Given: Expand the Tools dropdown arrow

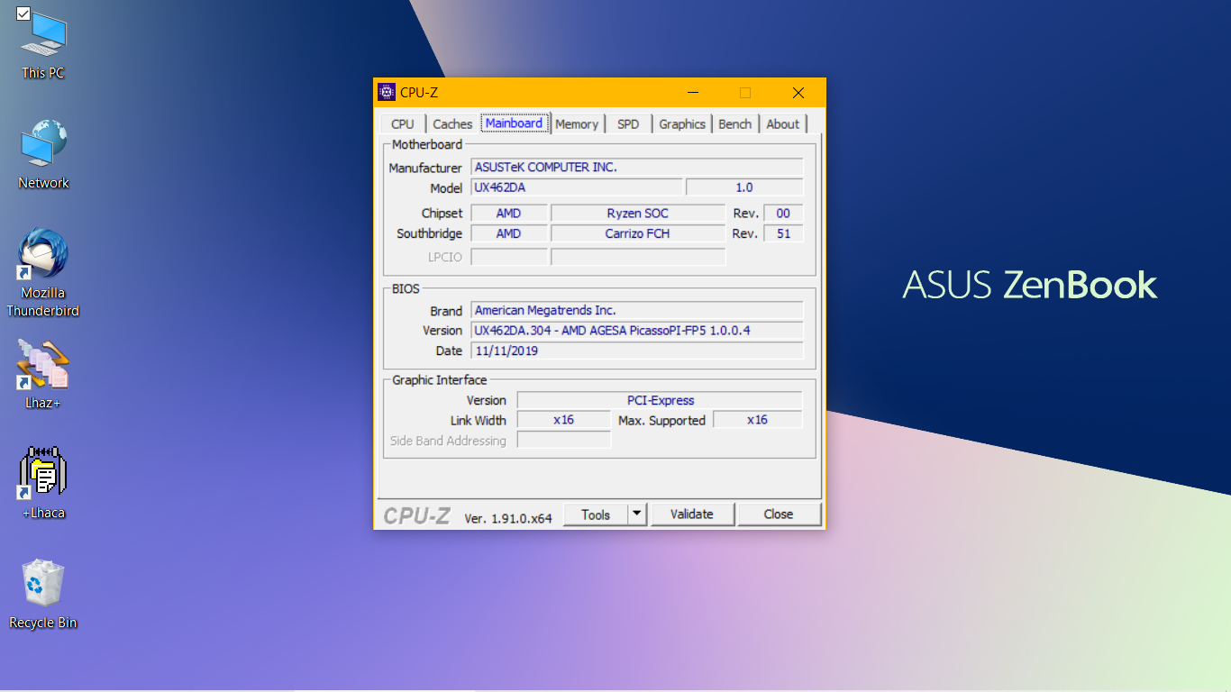Looking at the screenshot, I should [x=637, y=514].
